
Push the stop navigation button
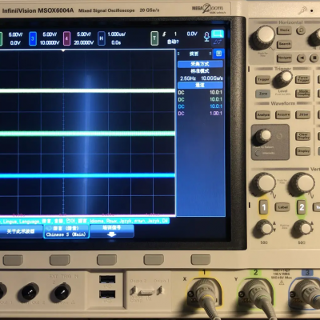click(314, 58)
